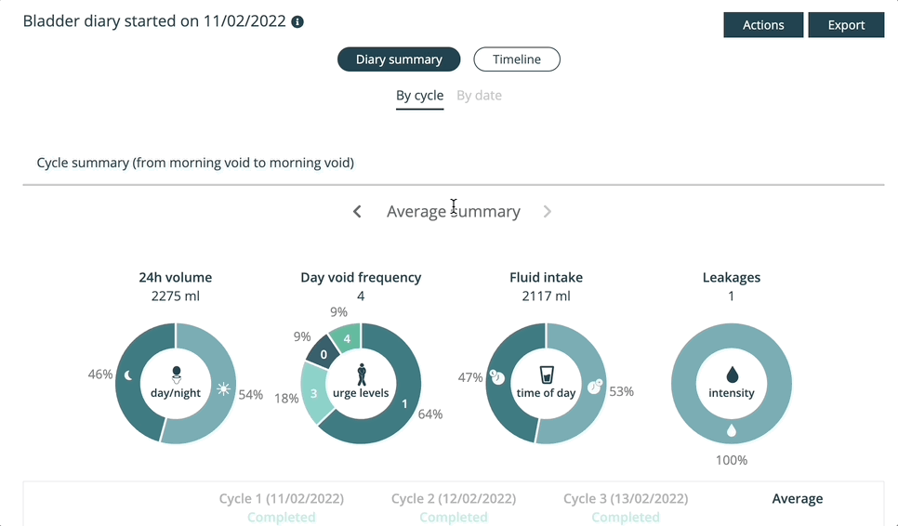The width and height of the screenshot is (898, 526).
Task: Click the moon night icon in volume chart
Action: point(128,375)
